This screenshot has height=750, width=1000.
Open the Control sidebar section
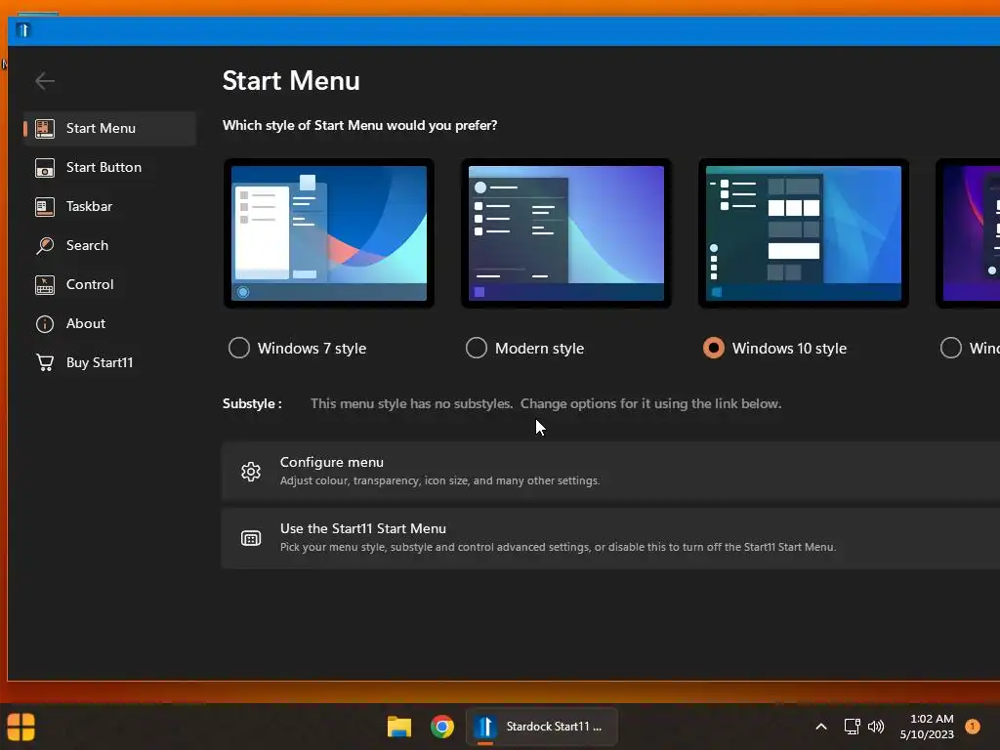[109, 284]
